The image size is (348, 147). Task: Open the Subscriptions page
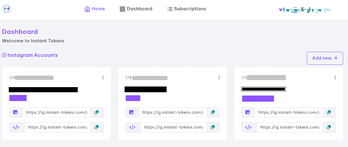(187, 9)
